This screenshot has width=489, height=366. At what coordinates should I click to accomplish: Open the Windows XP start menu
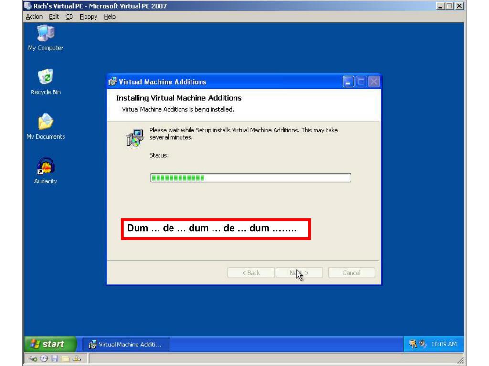(51, 344)
